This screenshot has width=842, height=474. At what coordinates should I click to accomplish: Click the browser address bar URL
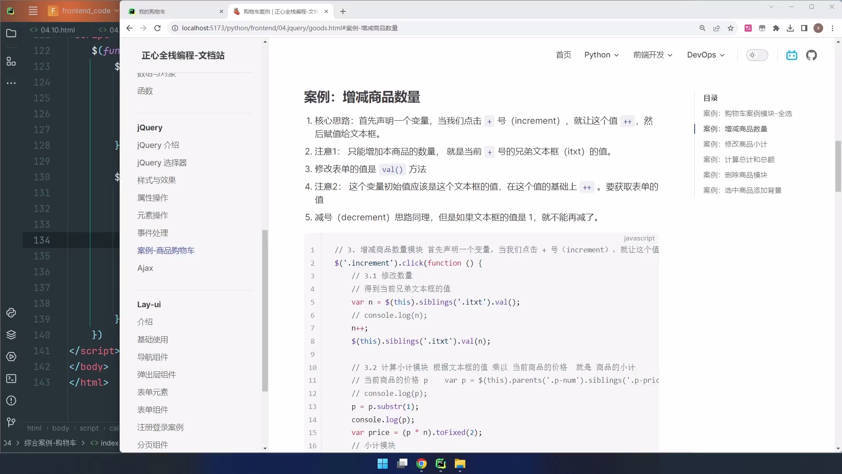pos(289,28)
